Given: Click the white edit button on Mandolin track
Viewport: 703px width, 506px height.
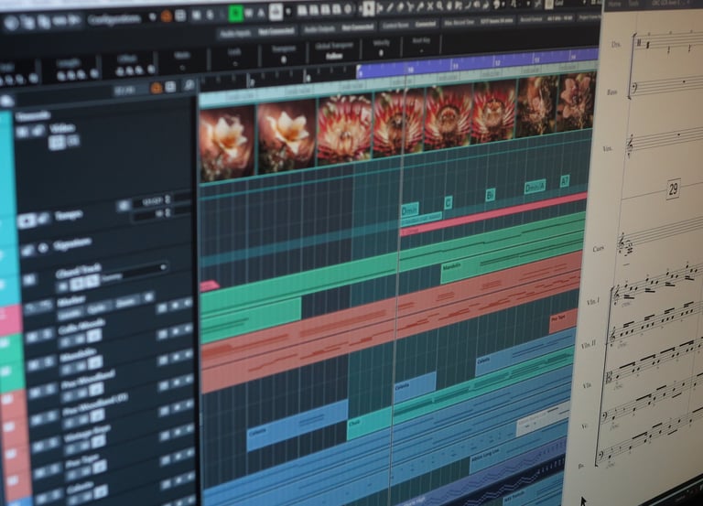Looking at the screenshot, I should coord(95,362).
